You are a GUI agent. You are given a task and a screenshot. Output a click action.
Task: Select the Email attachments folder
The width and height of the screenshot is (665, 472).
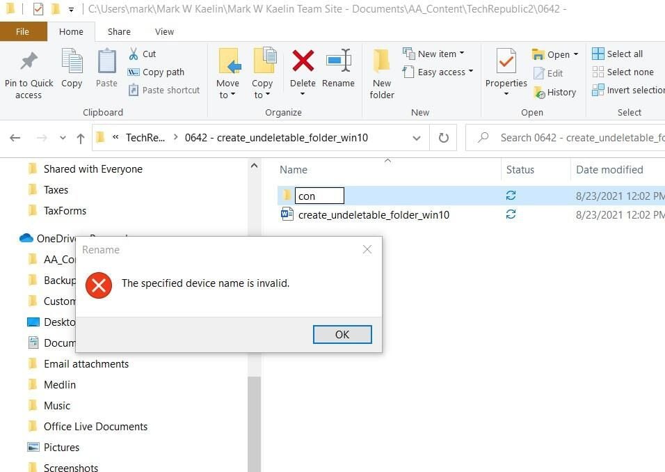86,364
